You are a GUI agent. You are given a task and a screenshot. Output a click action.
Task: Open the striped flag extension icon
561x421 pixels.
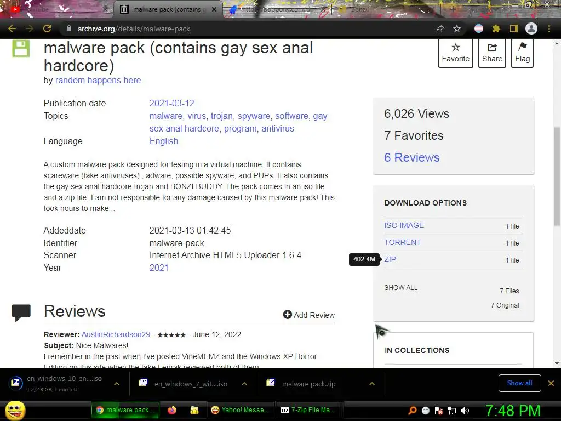(479, 29)
